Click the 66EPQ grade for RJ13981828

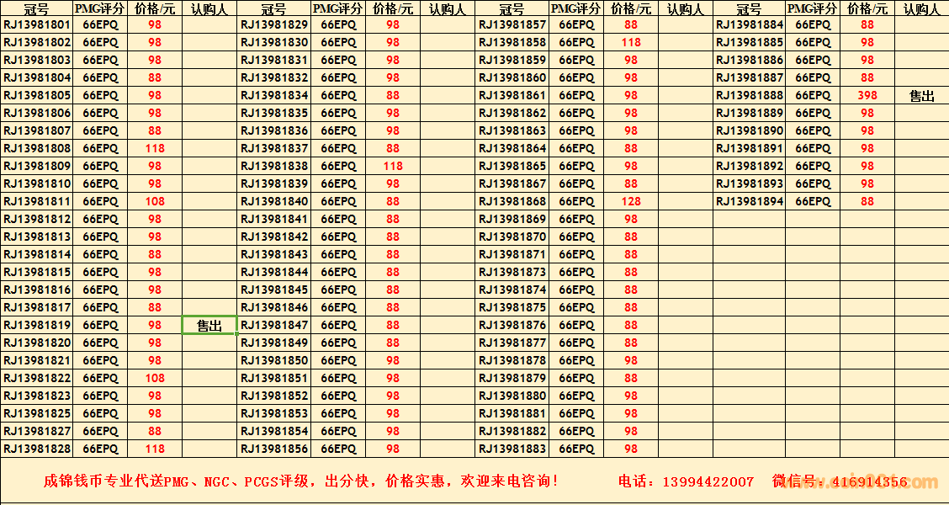tap(101, 449)
